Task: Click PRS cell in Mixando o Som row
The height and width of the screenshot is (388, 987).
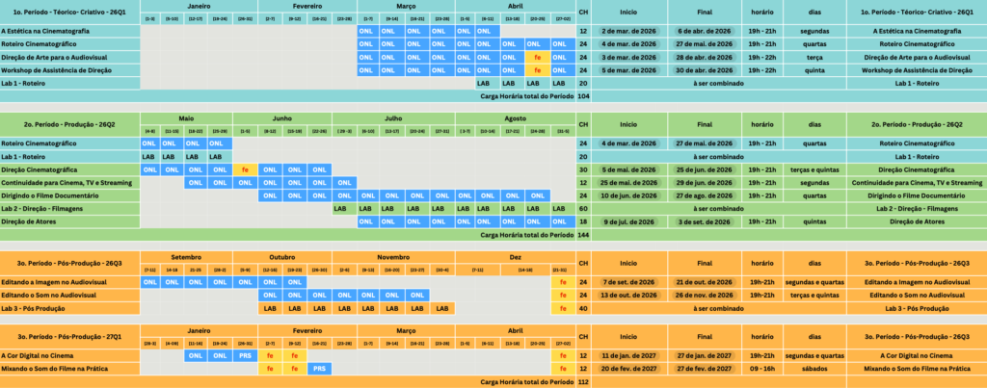Action: [319, 368]
